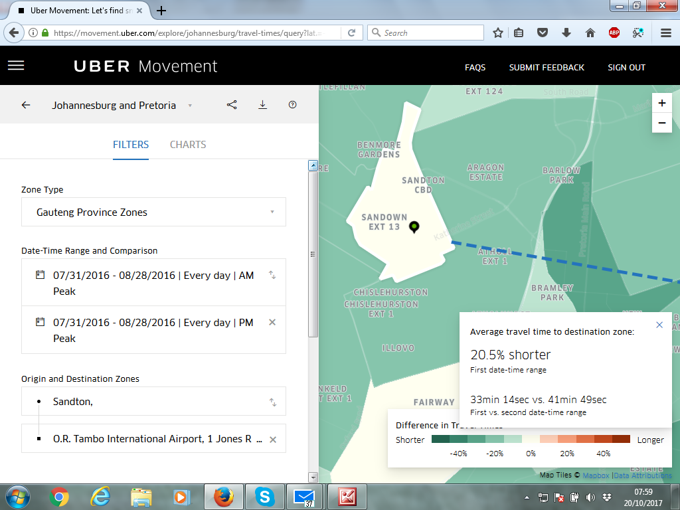The width and height of the screenshot is (680, 510).
Task: Open the AM Peak date-time range picker
Action: [153, 283]
